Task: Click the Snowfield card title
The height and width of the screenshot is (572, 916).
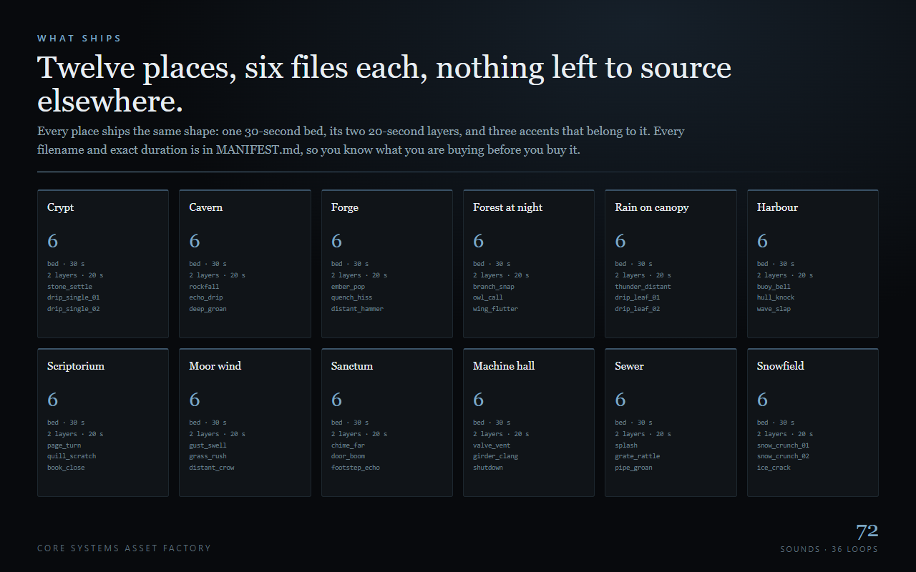Action: coord(780,366)
